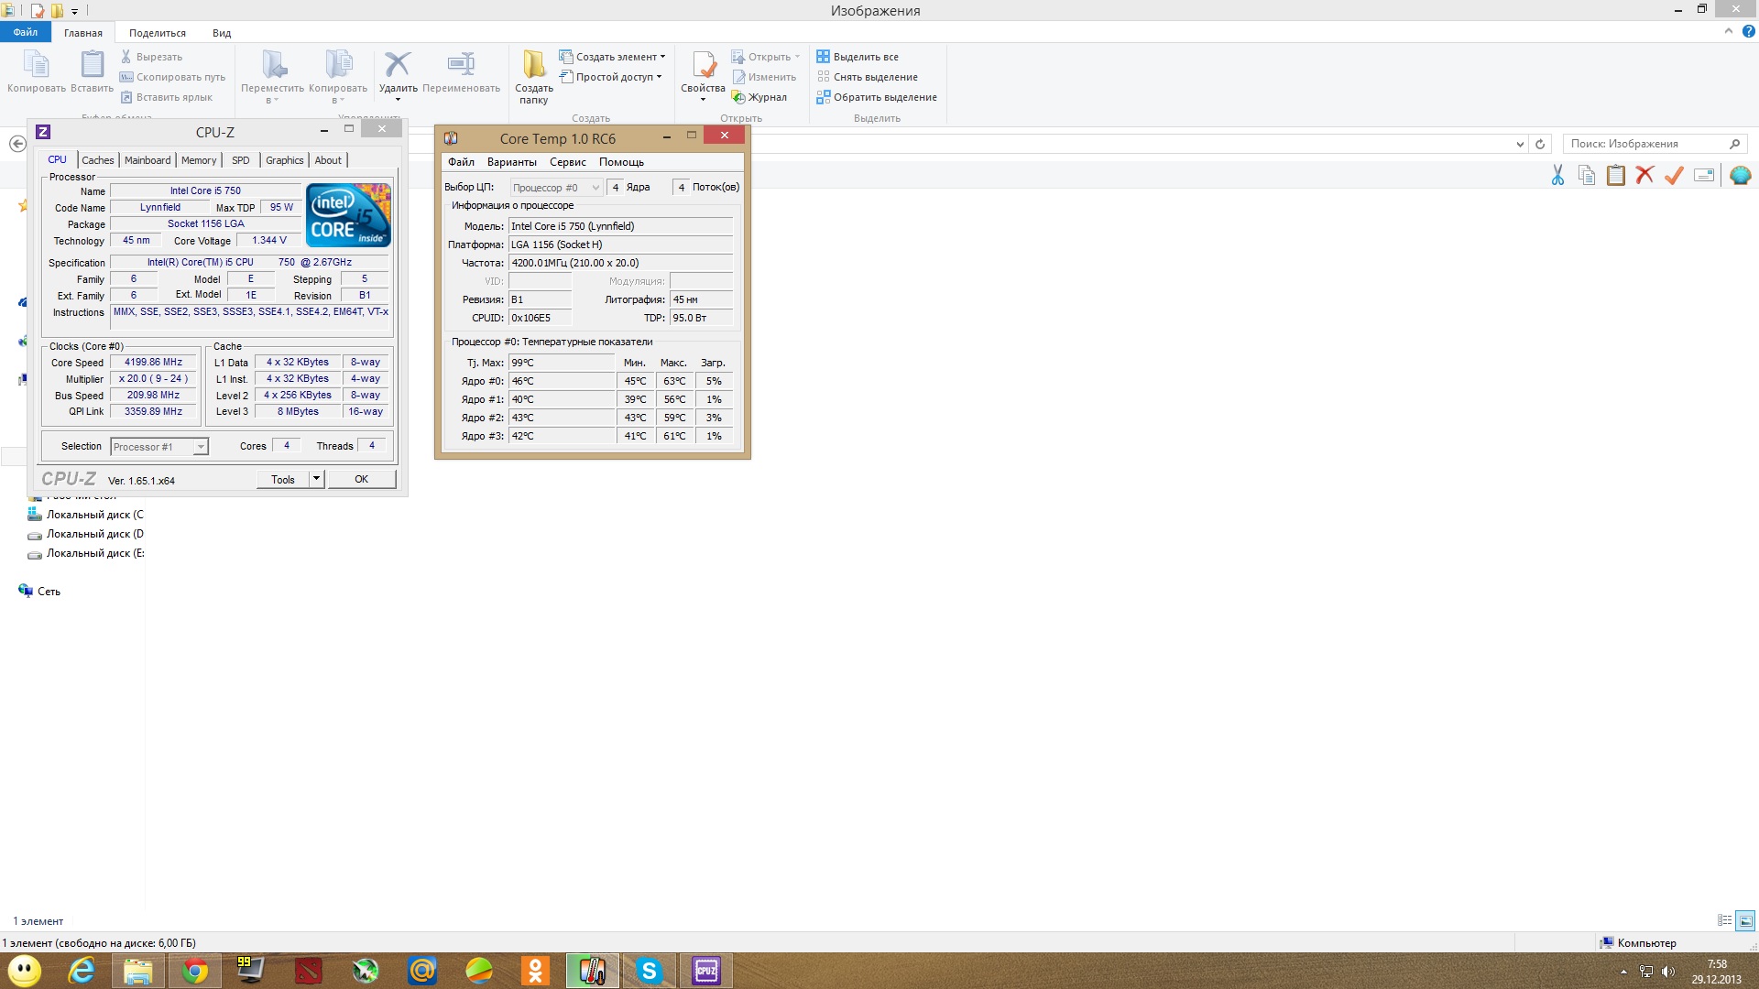Image resolution: width=1759 pixels, height=989 pixels.
Task: Click Выделить все in the ribbon
Action: coord(858,57)
